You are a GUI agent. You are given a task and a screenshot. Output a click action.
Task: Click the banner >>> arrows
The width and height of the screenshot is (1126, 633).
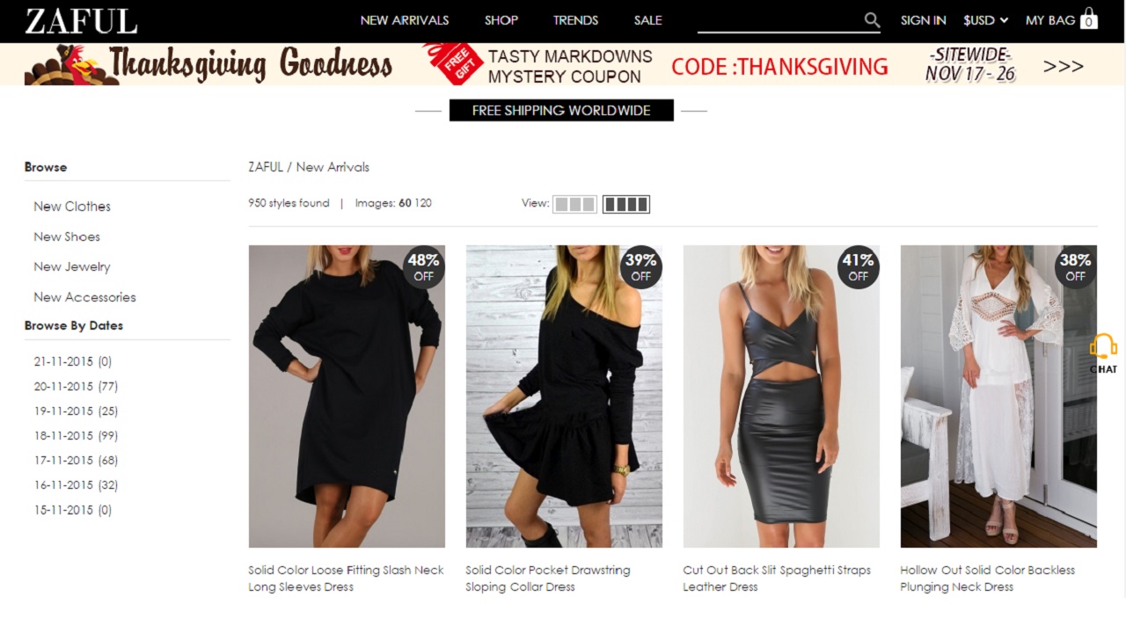1063,66
